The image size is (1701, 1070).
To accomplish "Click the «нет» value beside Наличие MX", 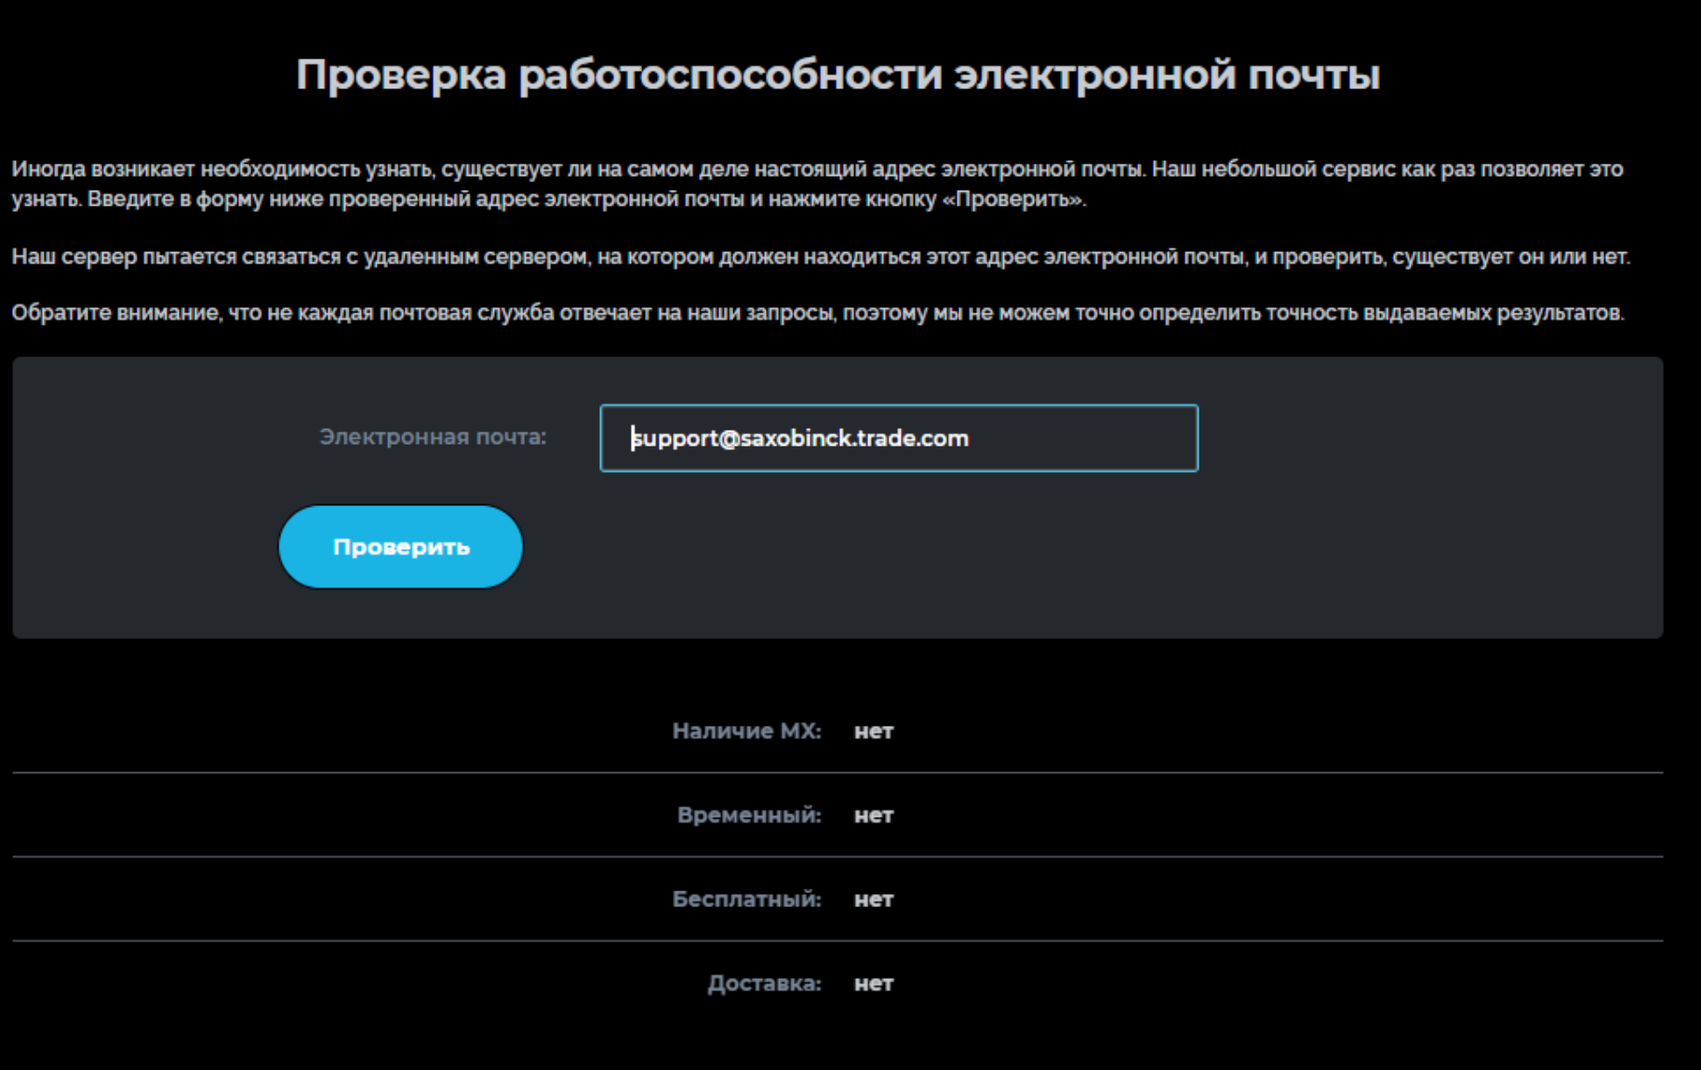I will pos(874,732).
